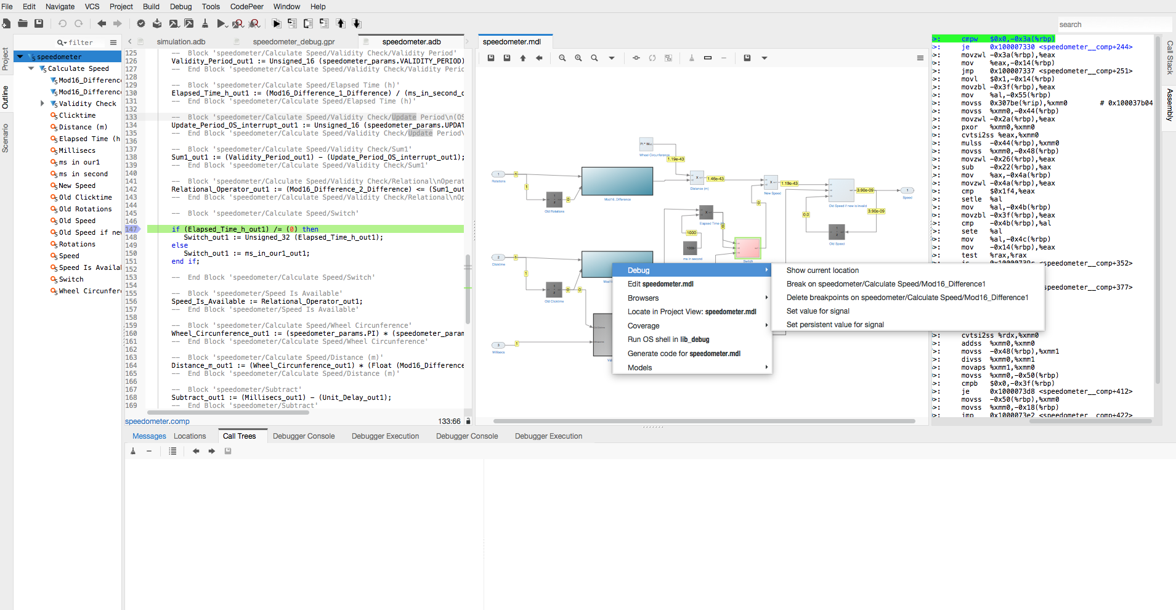Screen dimensions: 1176x610
Task: Click the lock icon in editor status bar
Action: pos(468,421)
